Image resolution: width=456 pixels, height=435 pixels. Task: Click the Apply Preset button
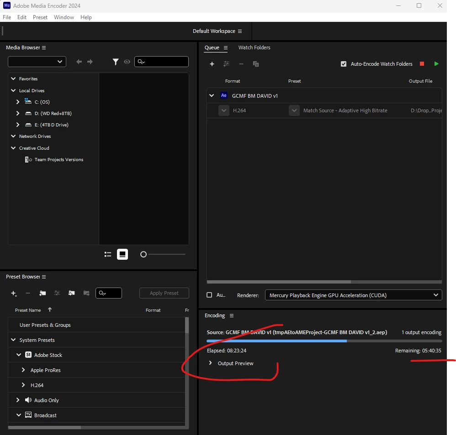(164, 293)
